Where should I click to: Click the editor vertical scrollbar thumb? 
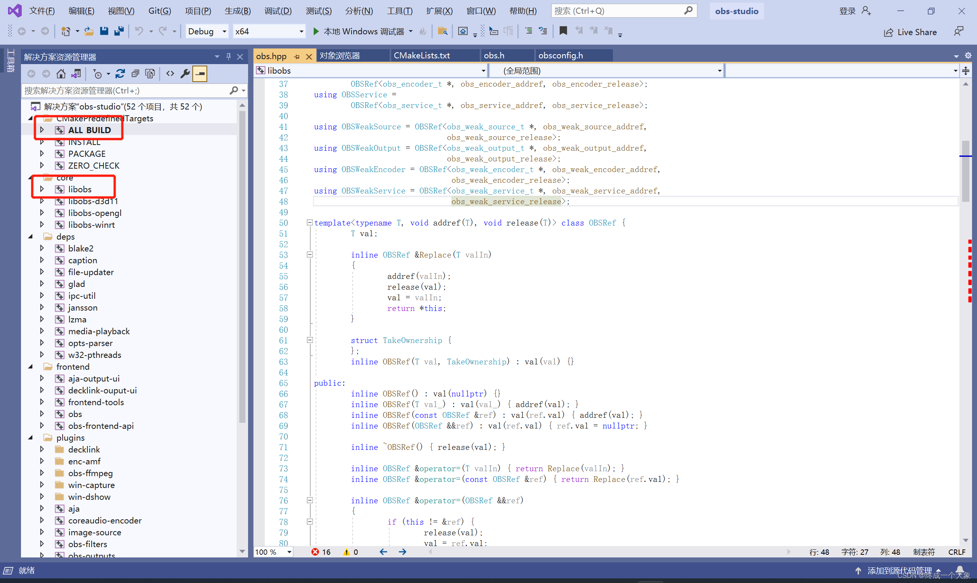(x=965, y=171)
